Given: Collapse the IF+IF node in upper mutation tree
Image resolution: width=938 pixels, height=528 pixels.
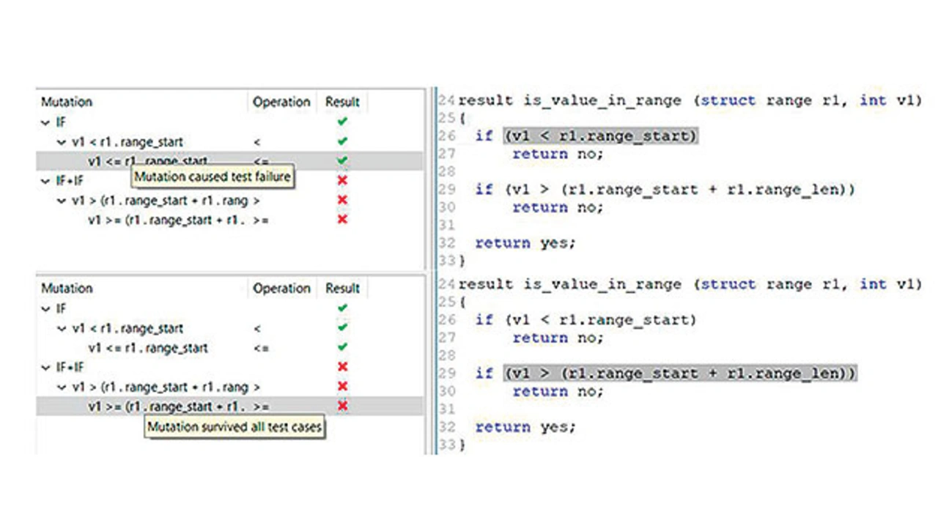Looking at the screenshot, I should tap(46, 181).
